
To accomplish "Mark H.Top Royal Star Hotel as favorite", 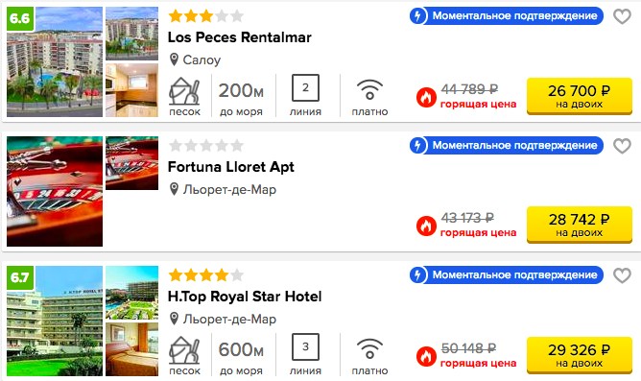I will 622,275.
